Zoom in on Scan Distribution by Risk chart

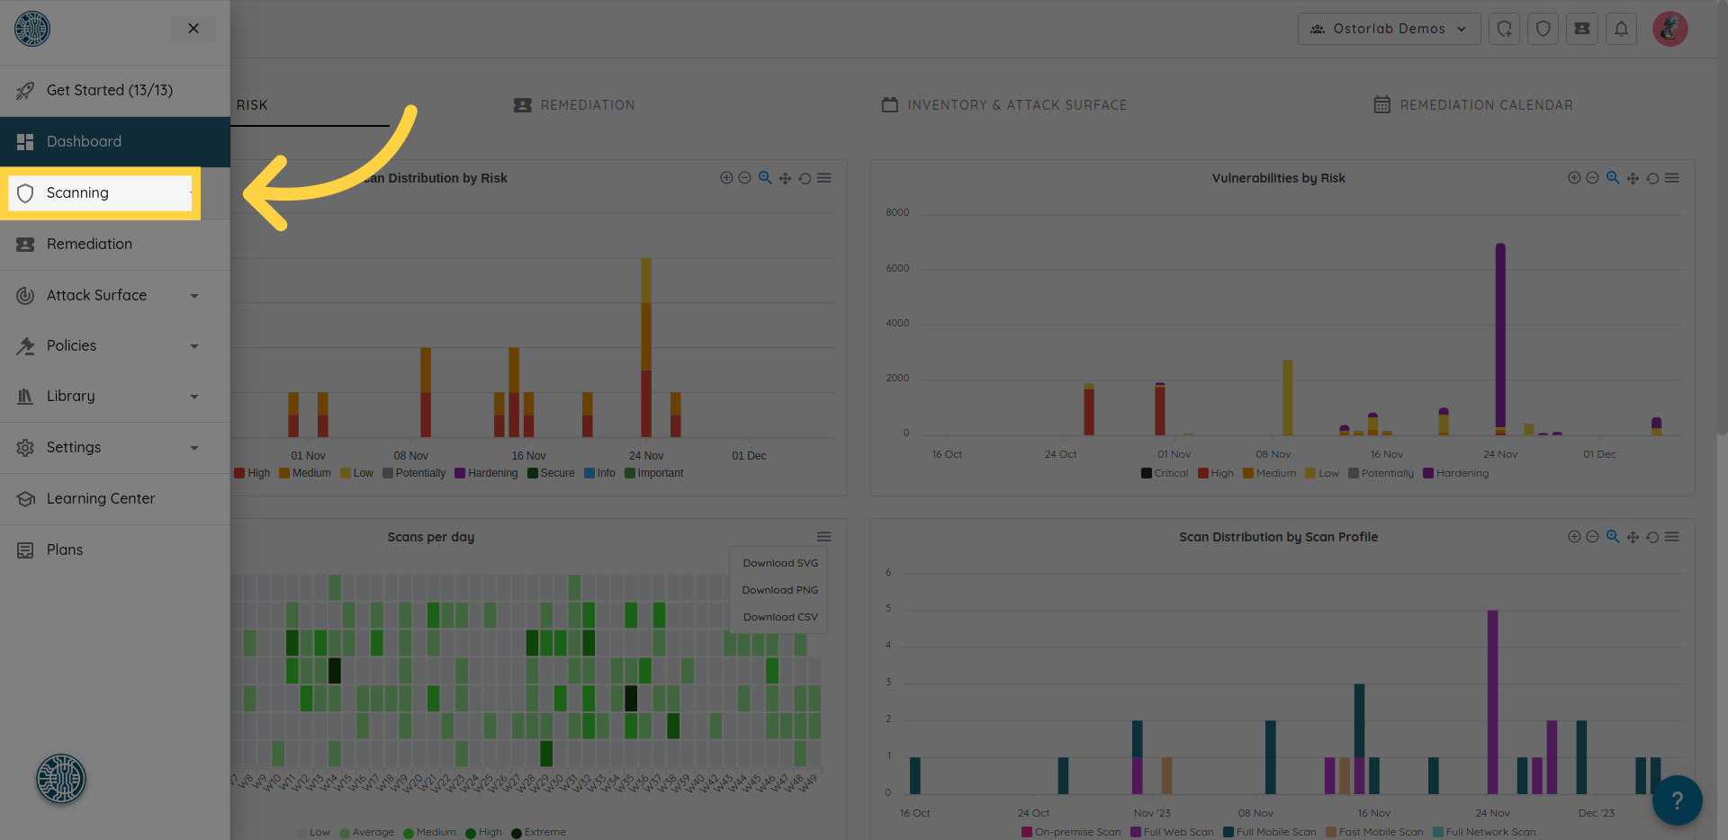click(726, 178)
